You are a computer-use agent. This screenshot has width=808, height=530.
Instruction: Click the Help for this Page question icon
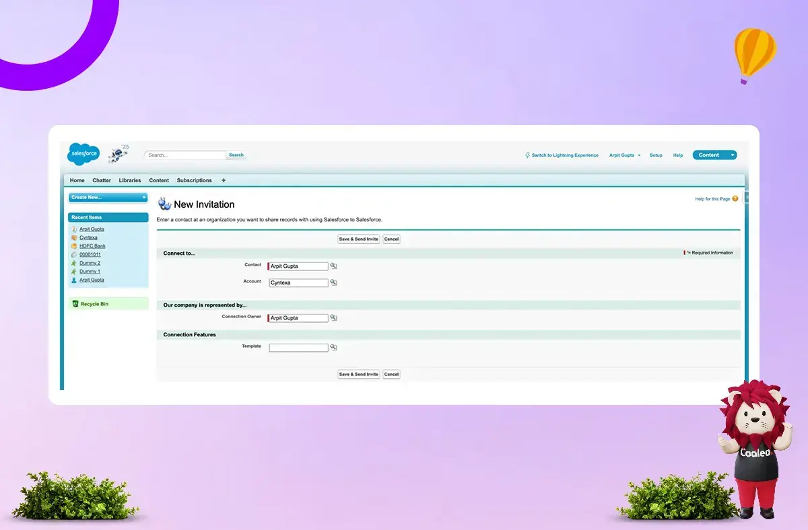735,198
